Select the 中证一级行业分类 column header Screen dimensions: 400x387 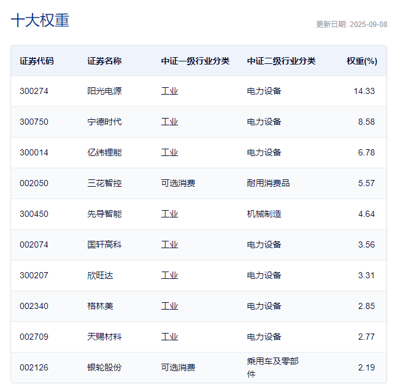(195, 61)
